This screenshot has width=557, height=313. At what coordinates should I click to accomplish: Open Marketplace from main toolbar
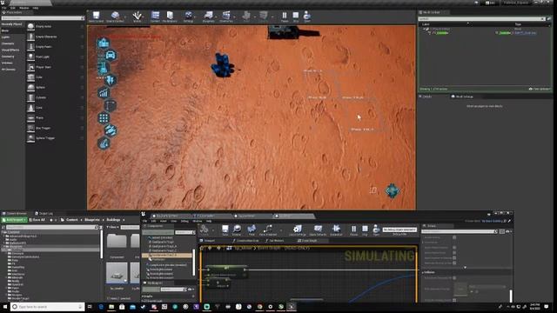pos(170,17)
